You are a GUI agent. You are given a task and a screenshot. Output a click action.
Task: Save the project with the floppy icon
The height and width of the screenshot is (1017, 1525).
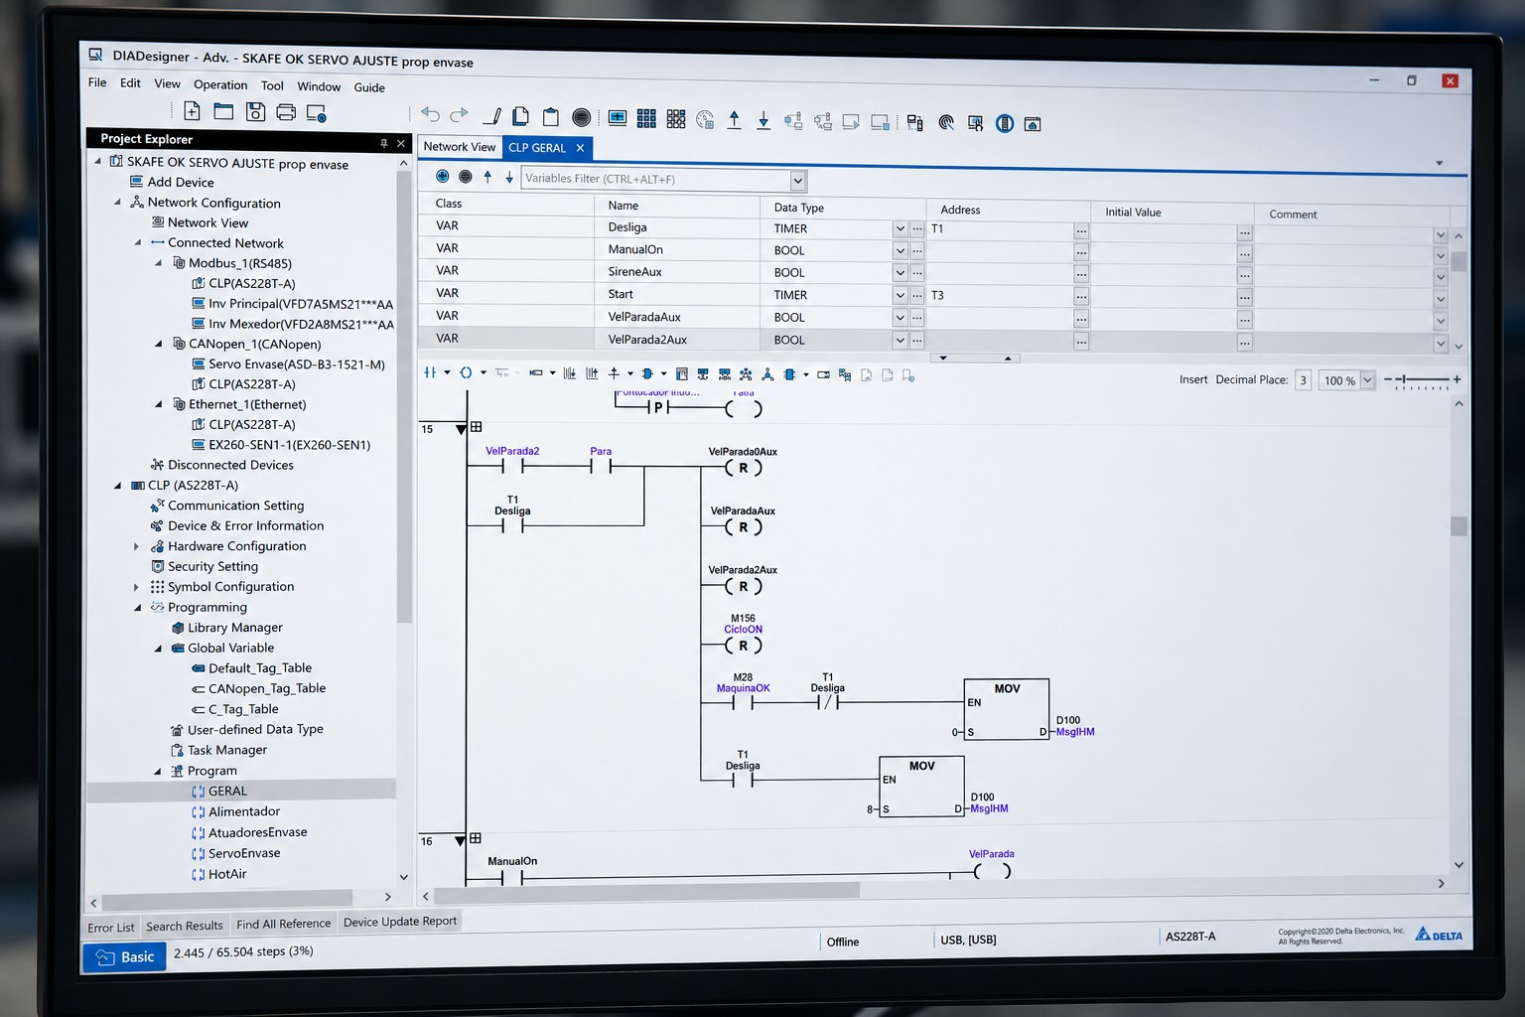coord(255,112)
